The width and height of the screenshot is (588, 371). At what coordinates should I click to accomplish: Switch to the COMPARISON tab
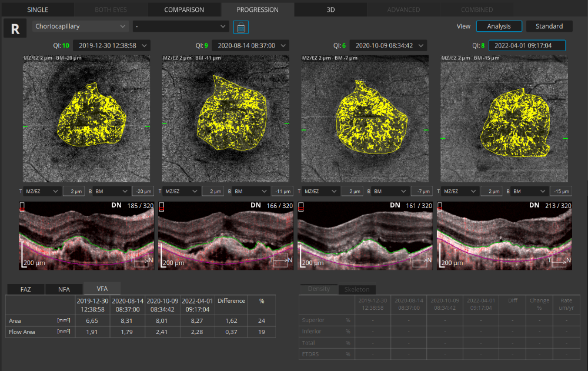coord(184,9)
